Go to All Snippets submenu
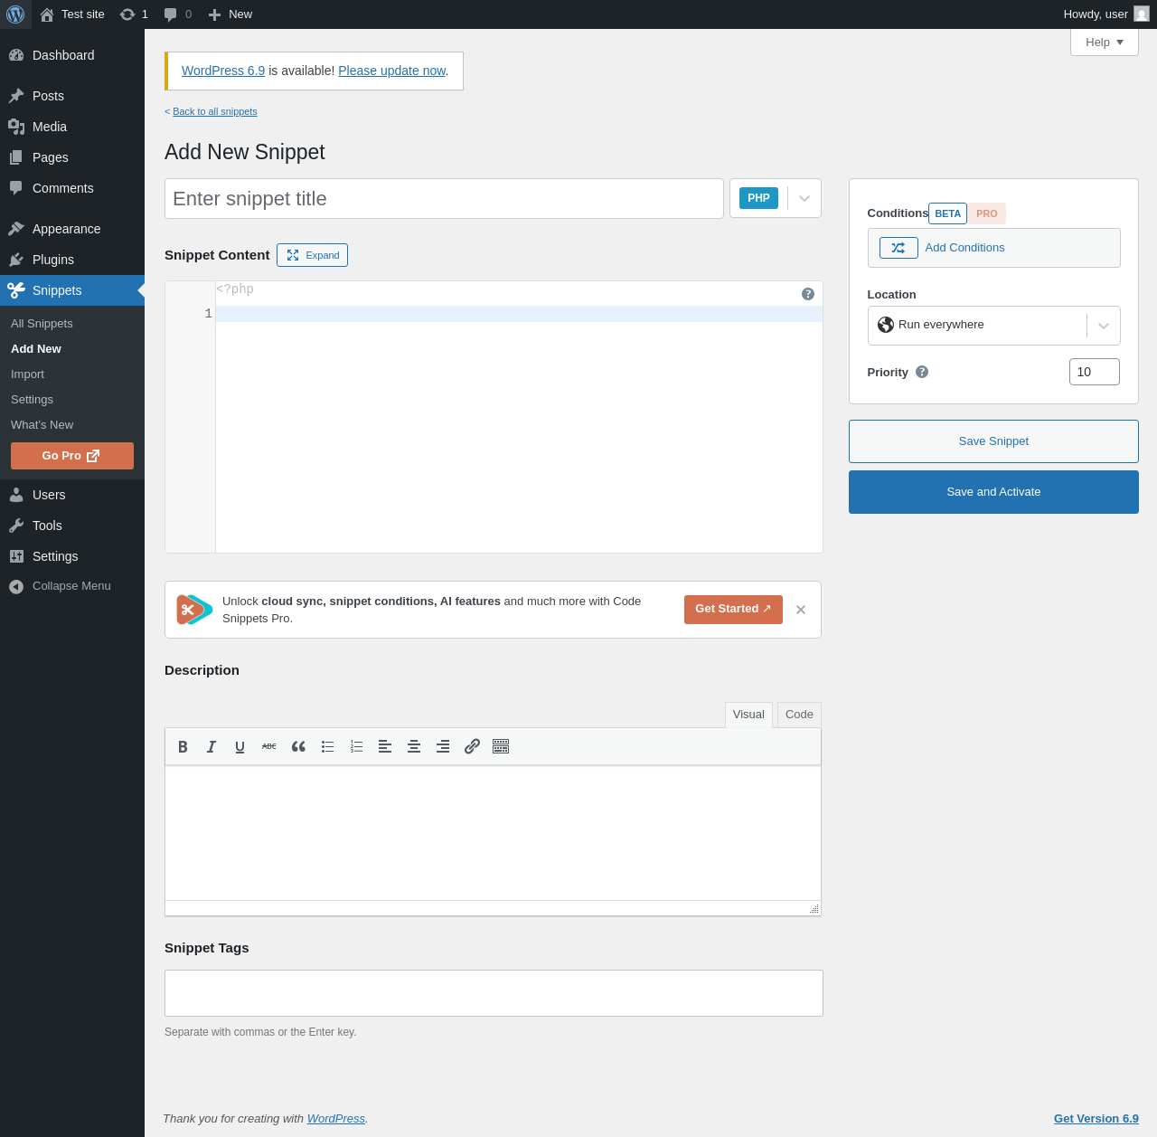Image resolution: width=1157 pixels, height=1137 pixels. pos(42,324)
